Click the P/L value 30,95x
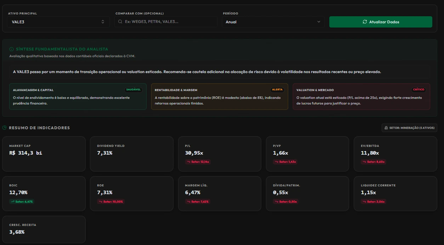 (194, 153)
